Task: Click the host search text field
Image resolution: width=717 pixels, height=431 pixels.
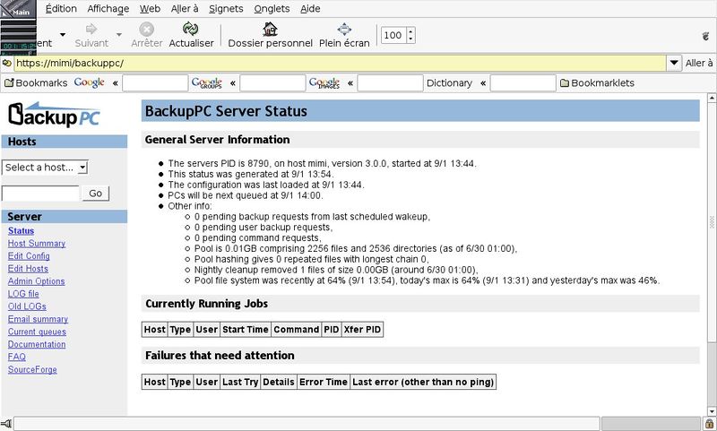Action: [x=40, y=194]
